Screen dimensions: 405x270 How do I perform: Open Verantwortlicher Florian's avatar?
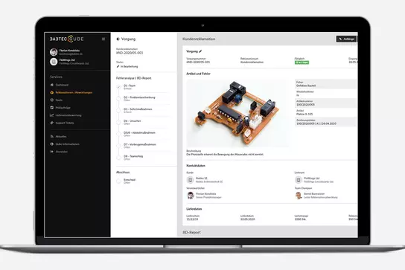(191, 196)
